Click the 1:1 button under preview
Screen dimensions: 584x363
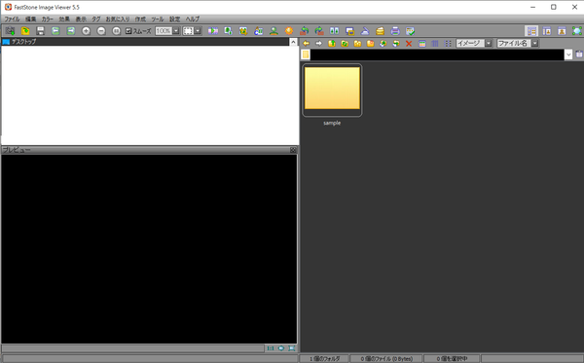pos(271,348)
